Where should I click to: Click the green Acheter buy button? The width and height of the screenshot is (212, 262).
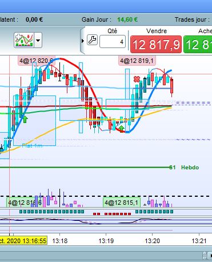point(198,45)
